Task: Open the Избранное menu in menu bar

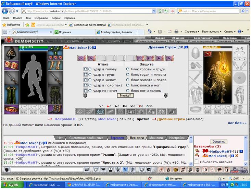Action: coord(41,18)
